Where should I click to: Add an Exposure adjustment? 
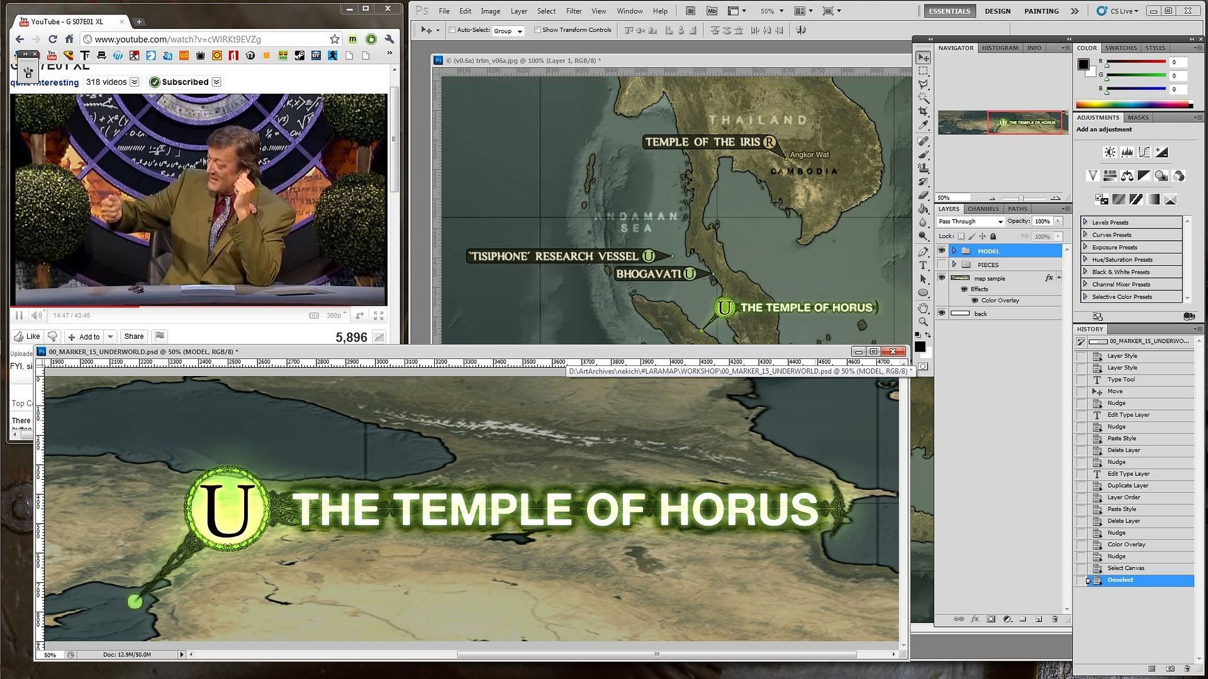[x=1161, y=152]
